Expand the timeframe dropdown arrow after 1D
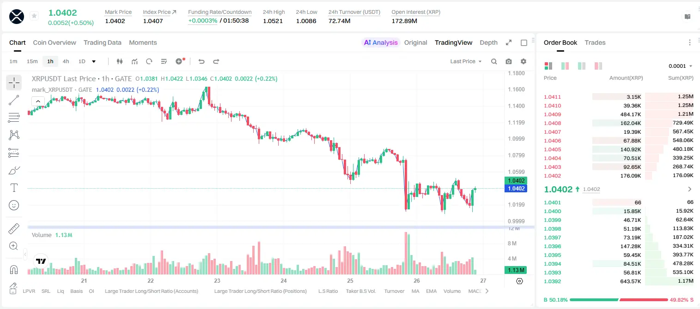 (94, 61)
